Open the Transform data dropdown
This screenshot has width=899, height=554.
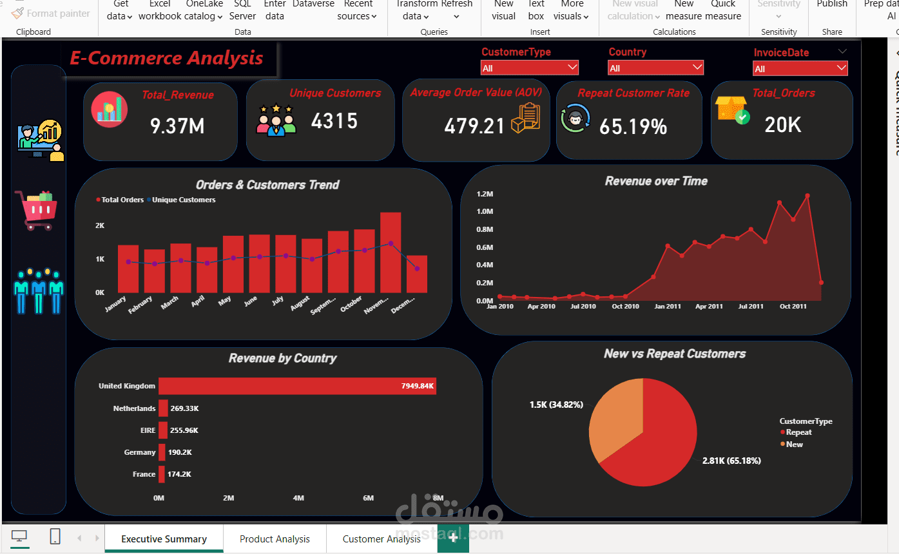416,10
